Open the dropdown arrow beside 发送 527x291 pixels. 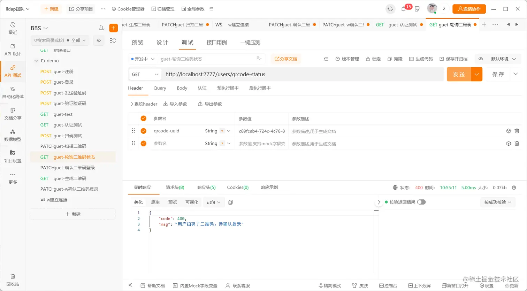point(477,74)
